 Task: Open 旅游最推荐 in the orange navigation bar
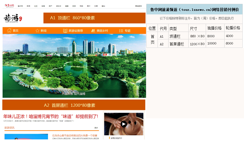[x=76, y=31]
